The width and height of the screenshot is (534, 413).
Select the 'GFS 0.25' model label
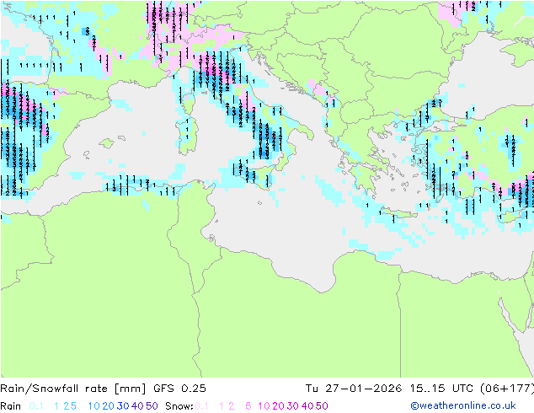tap(179, 389)
